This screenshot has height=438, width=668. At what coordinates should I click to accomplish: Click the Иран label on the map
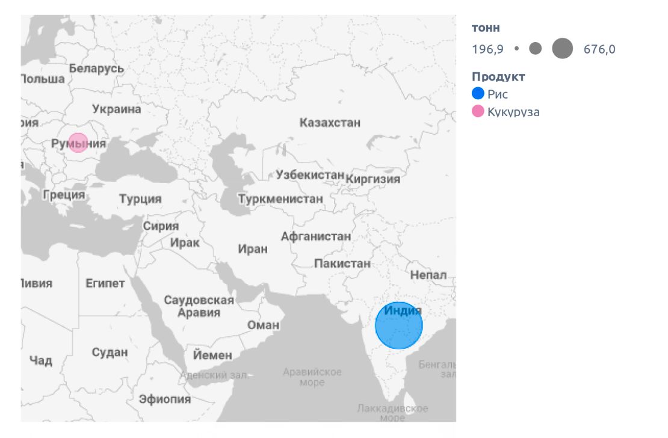253,248
